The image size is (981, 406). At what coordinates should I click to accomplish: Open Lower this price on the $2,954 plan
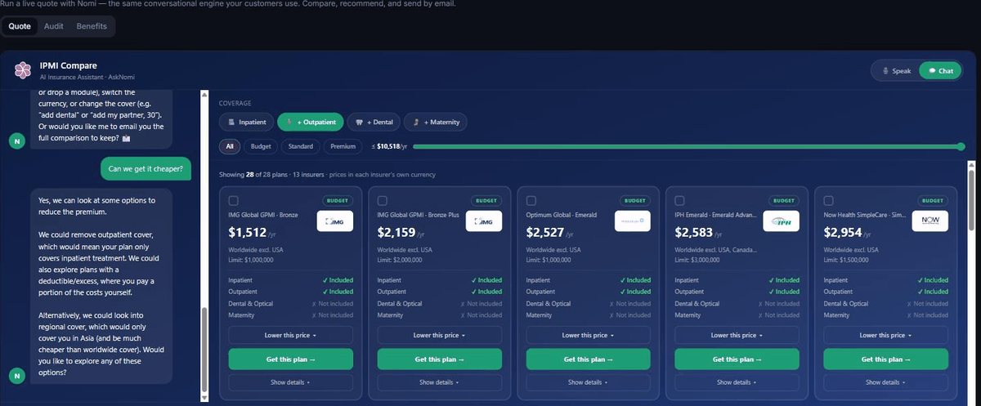pos(886,335)
